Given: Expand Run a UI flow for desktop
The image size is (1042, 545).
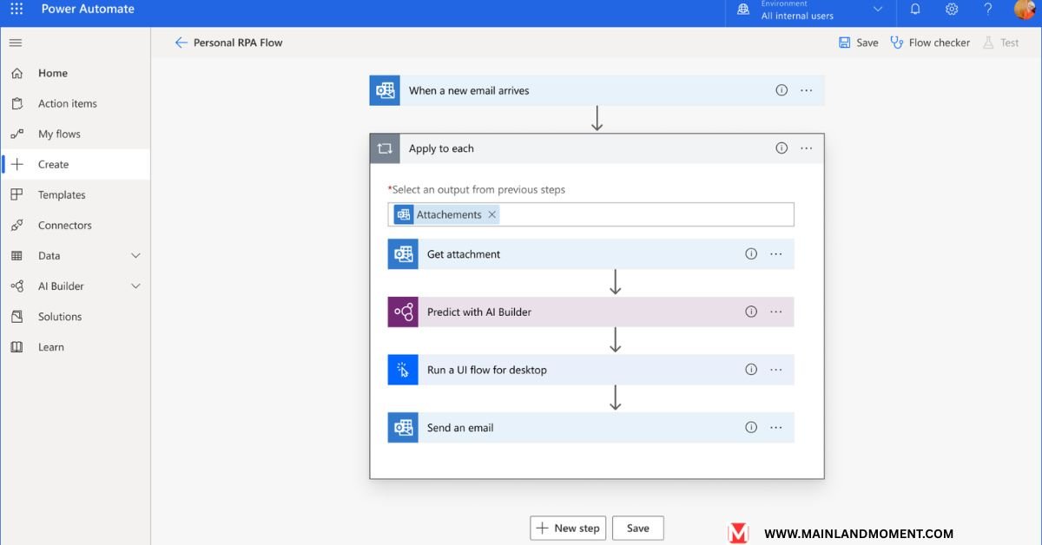Looking at the screenshot, I should click(590, 370).
